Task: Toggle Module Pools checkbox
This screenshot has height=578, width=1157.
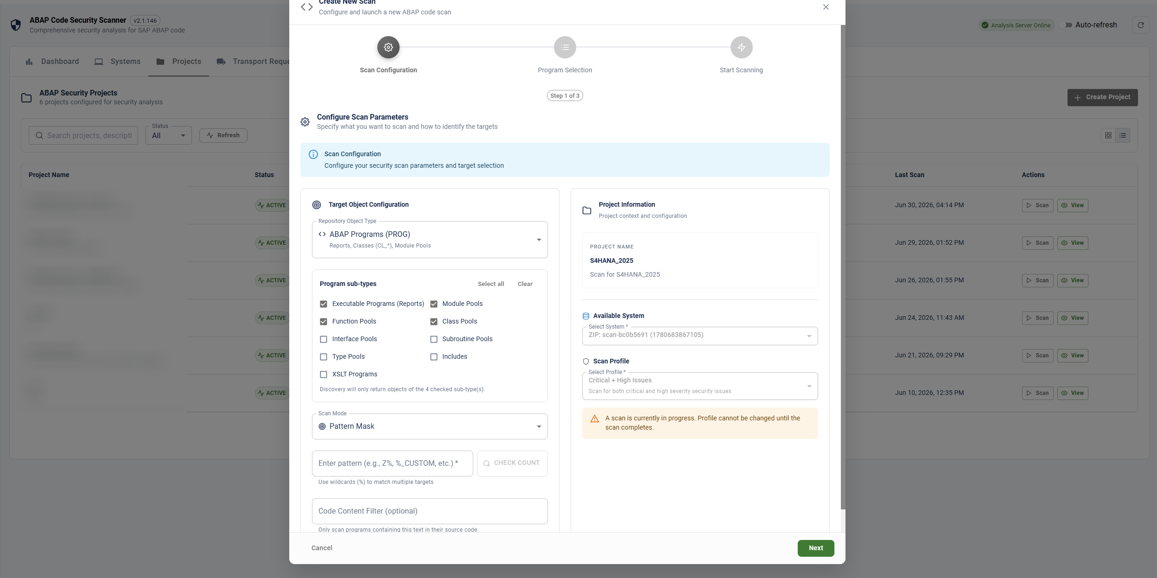Action: [434, 304]
